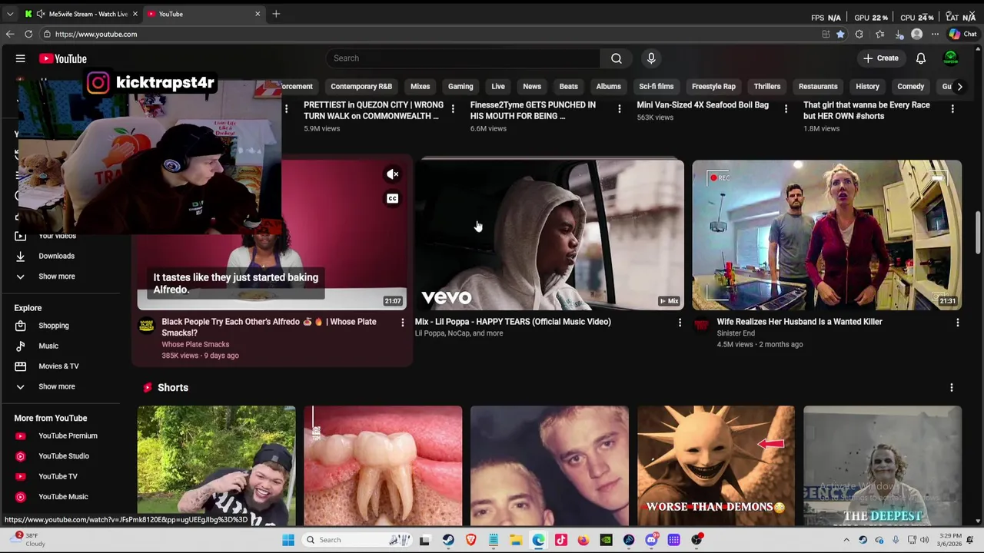This screenshot has height=553, width=984.
Task: Open Movies & TV in Explore
Action: [x=60, y=366]
